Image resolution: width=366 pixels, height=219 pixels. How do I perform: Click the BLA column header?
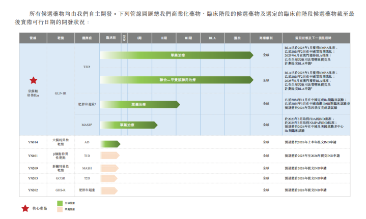pyautogui.click(x=212, y=38)
